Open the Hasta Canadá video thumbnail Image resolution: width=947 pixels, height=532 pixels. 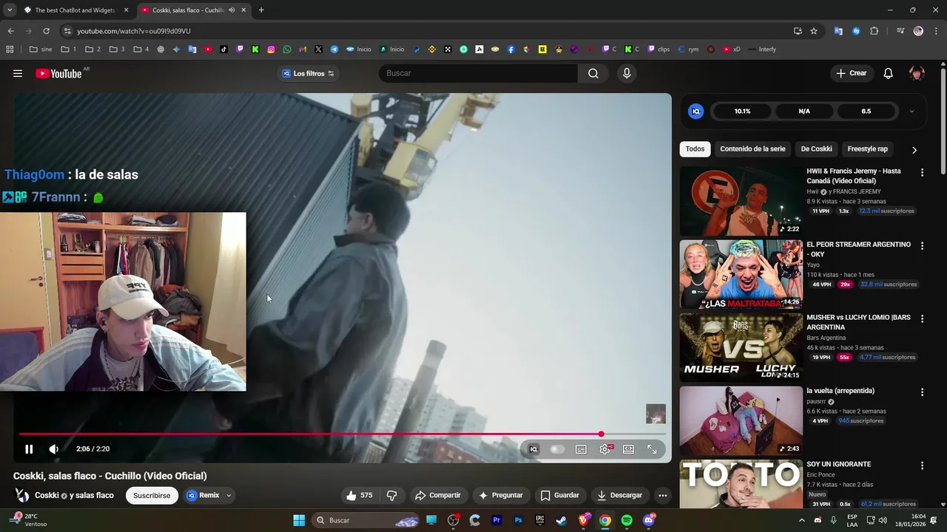[x=741, y=201]
